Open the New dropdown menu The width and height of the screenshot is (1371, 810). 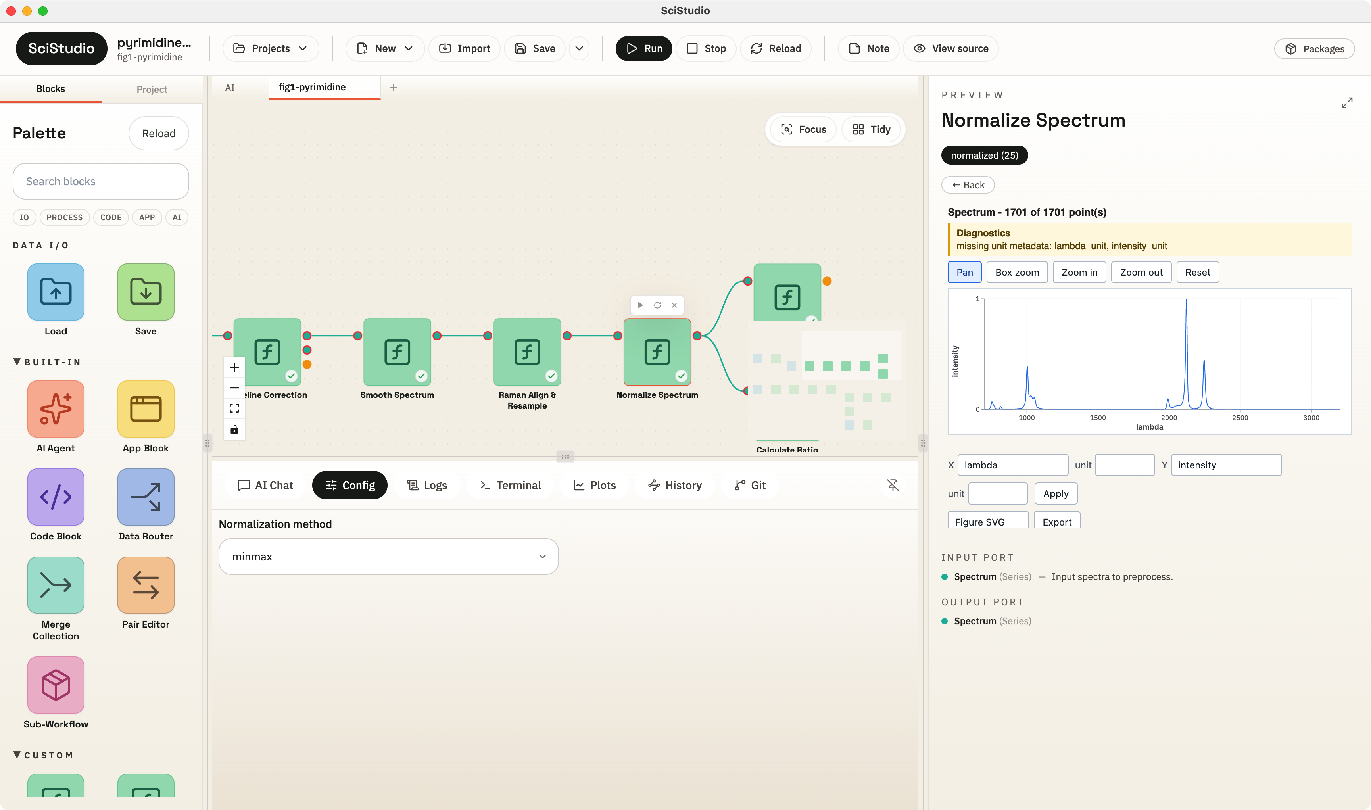point(385,48)
